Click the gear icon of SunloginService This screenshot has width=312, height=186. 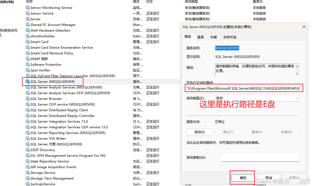pyautogui.click(x=27, y=184)
